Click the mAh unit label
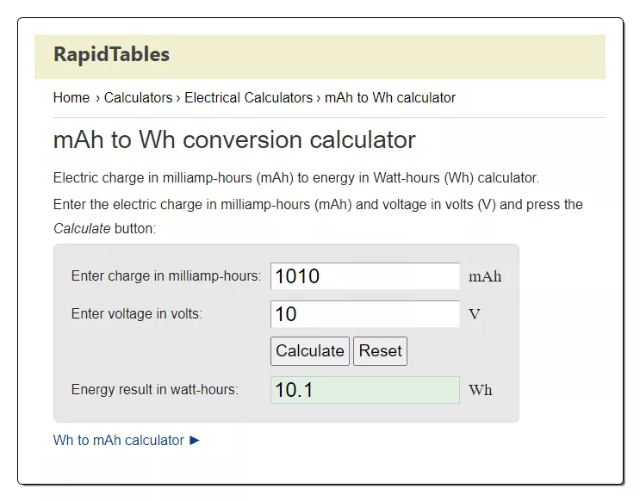Viewport: 640px width, 501px height. pyautogui.click(x=485, y=276)
